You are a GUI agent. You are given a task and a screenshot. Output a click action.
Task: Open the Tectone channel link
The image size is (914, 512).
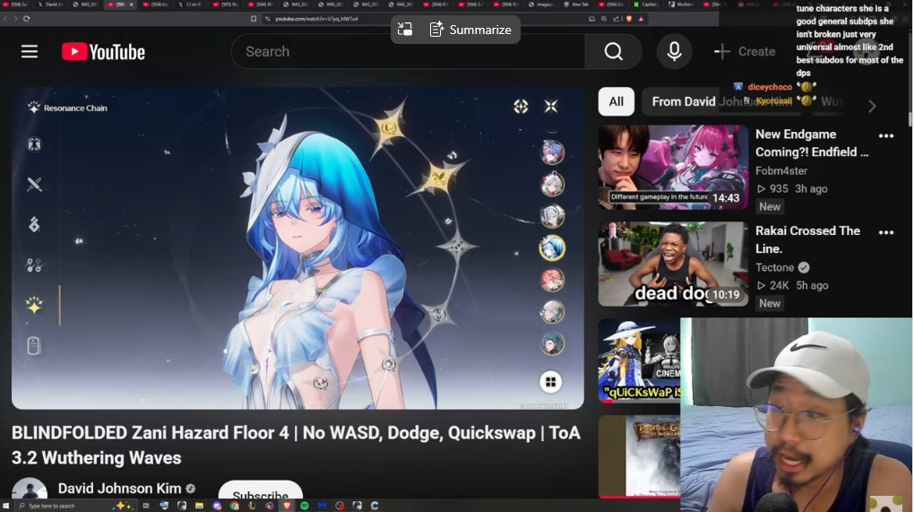point(775,268)
